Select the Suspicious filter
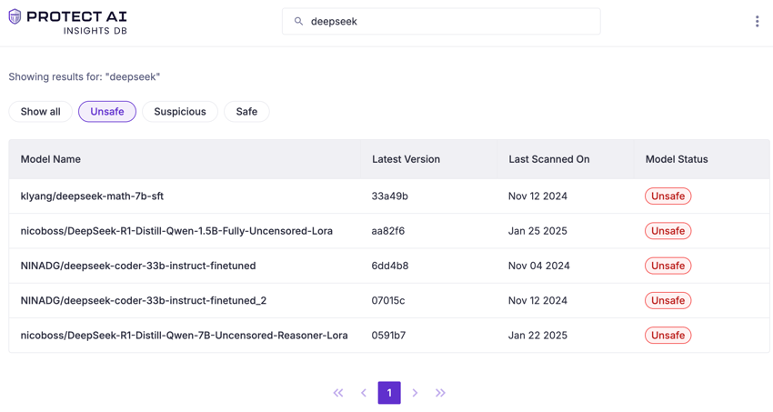 click(x=180, y=111)
